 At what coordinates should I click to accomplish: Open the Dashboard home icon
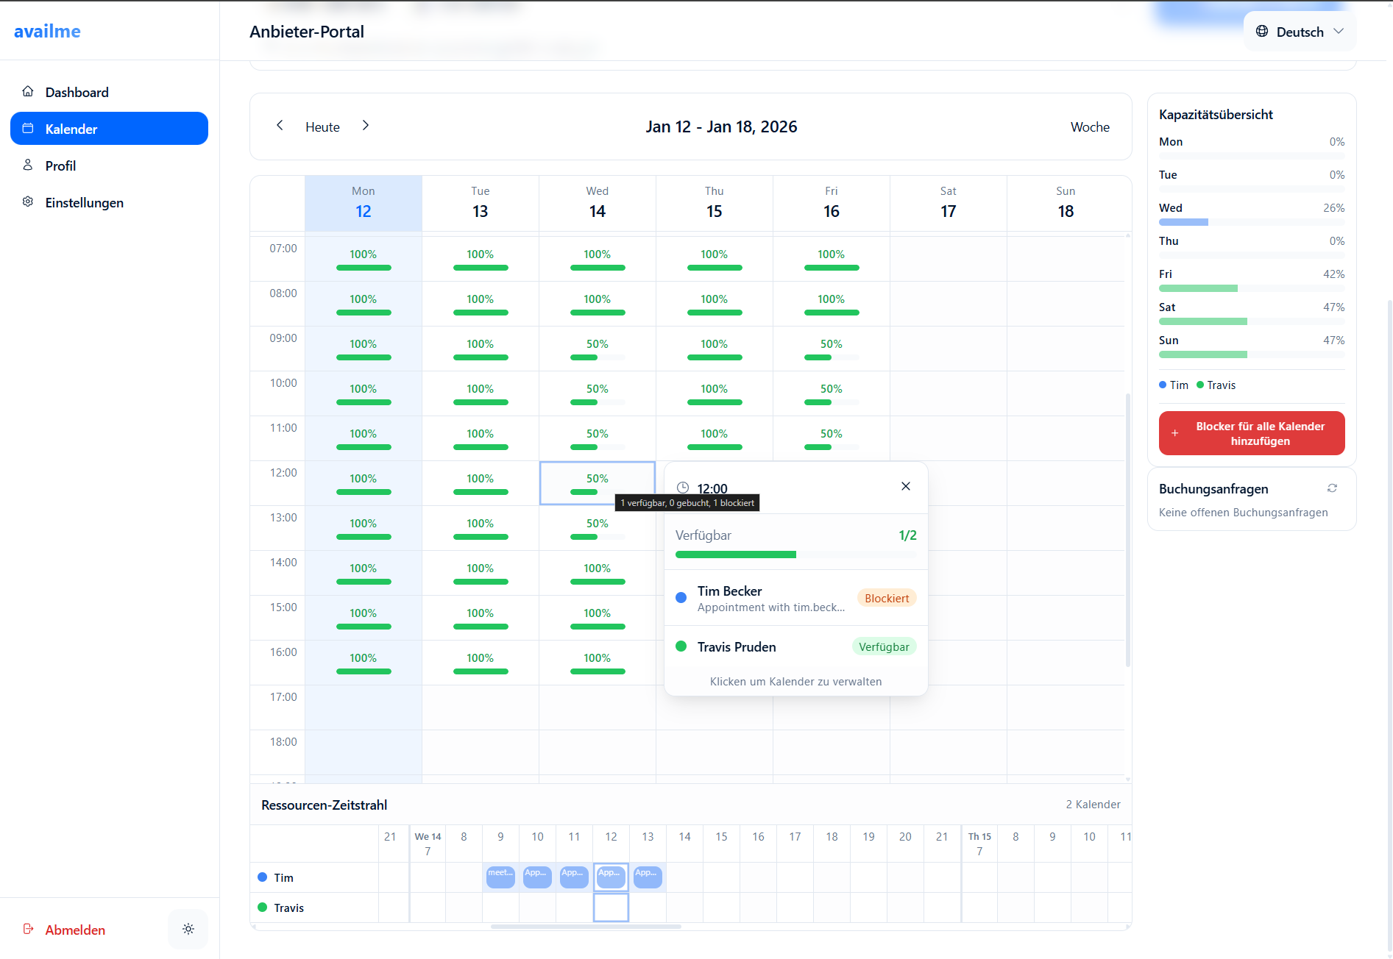28,90
